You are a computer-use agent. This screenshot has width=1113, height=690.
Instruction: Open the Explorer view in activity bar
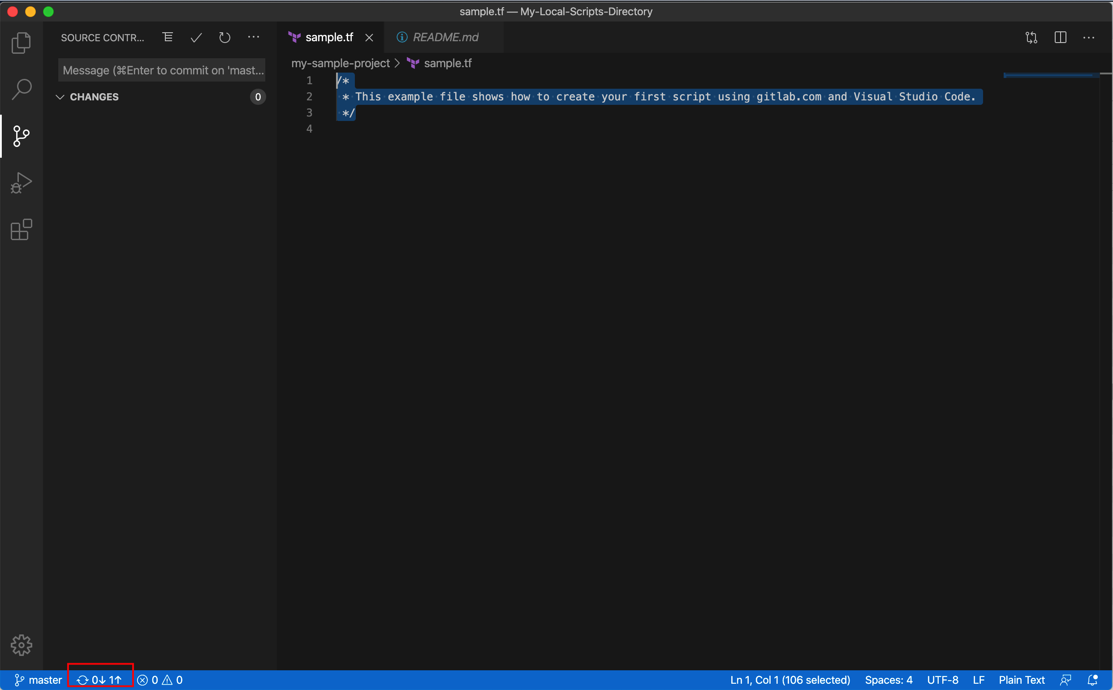tap(21, 43)
